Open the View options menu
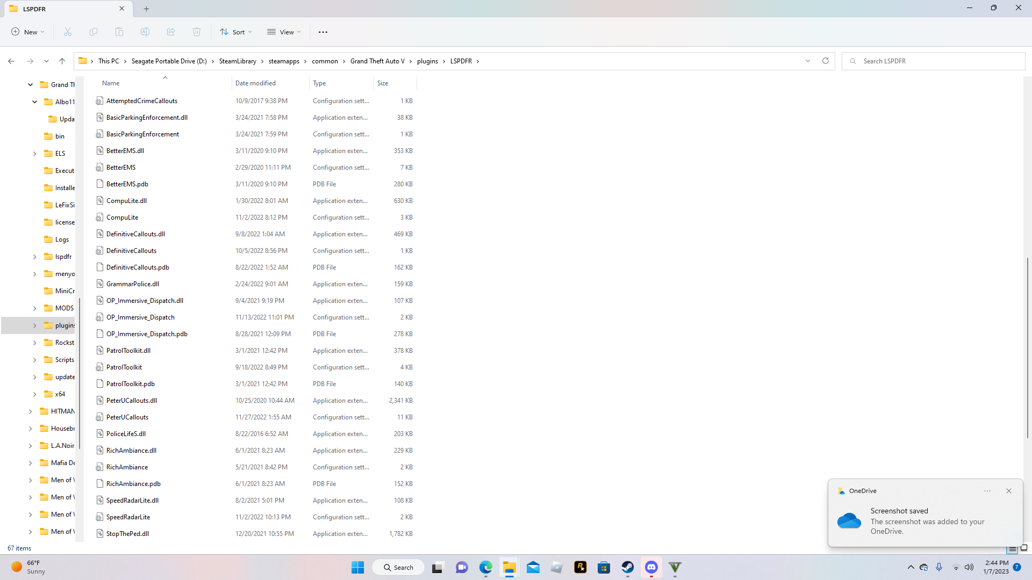 pos(284,32)
